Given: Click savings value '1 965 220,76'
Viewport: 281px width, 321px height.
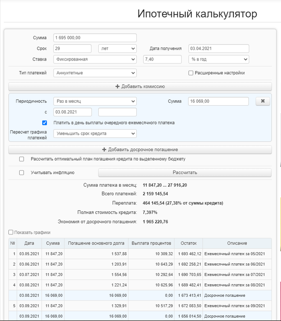Looking at the screenshot, I should [155, 222].
